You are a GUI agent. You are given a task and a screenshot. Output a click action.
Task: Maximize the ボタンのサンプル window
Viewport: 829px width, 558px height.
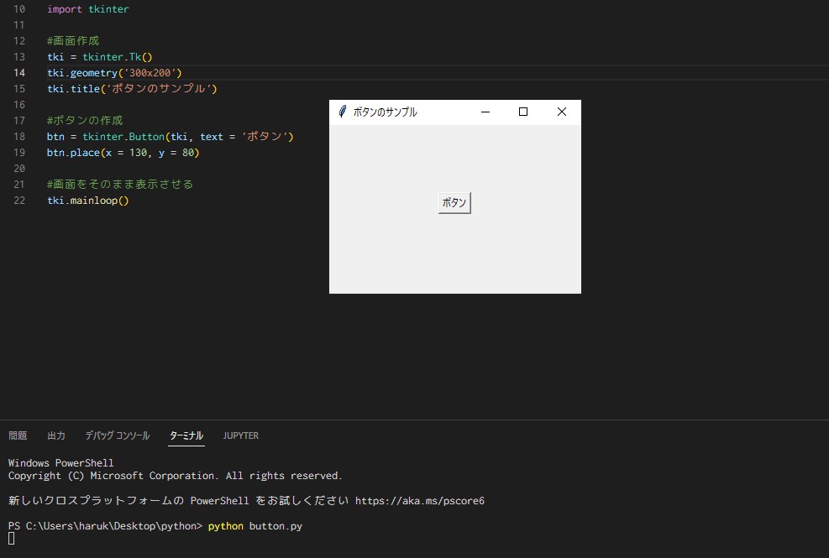(523, 112)
